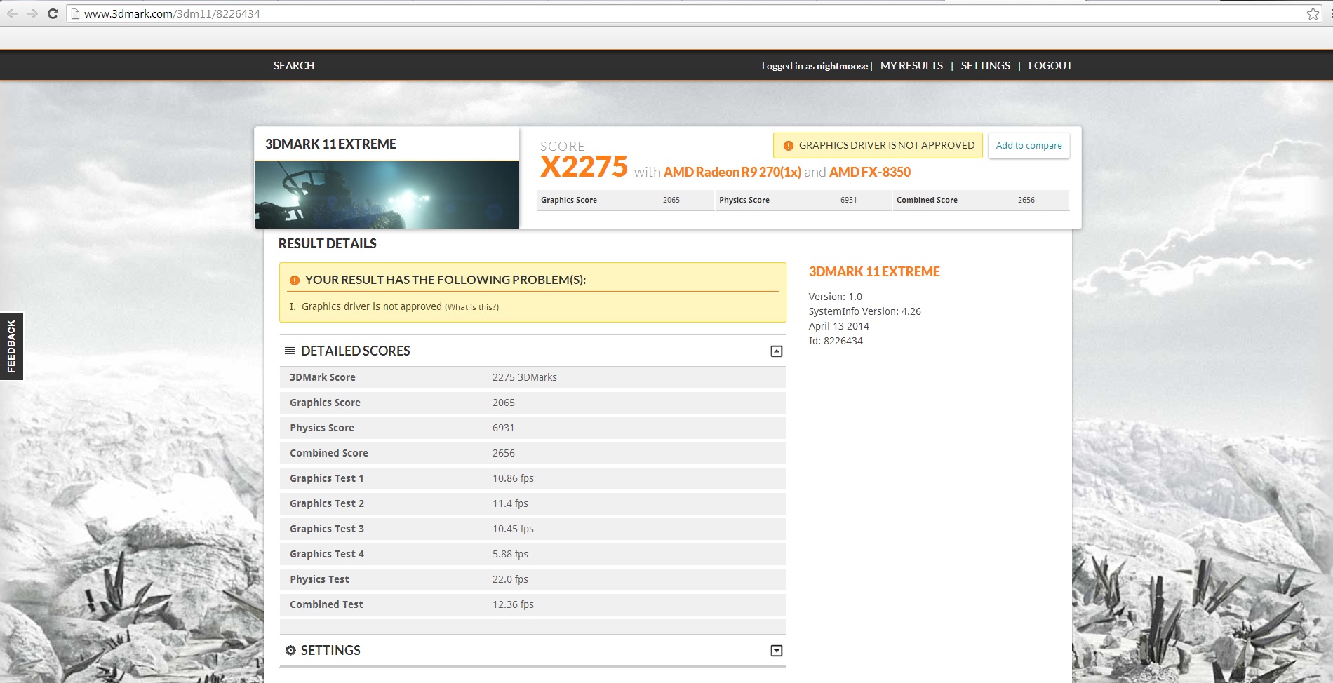The width and height of the screenshot is (1333, 683).
Task: Select Combined Score row in detailed scores
Action: (x=532, y=453)
